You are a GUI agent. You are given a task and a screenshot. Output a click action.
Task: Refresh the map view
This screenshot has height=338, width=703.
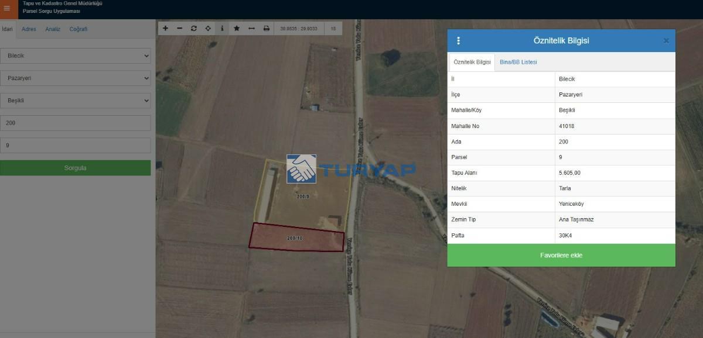point(194,28)
